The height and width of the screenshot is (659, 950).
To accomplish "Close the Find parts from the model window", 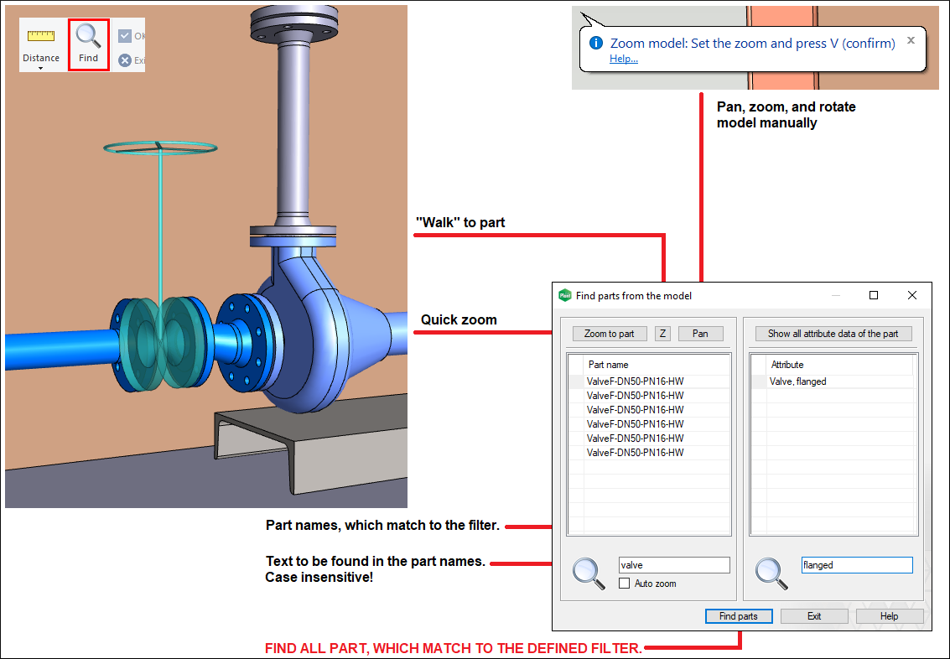I will click(911, 295).
